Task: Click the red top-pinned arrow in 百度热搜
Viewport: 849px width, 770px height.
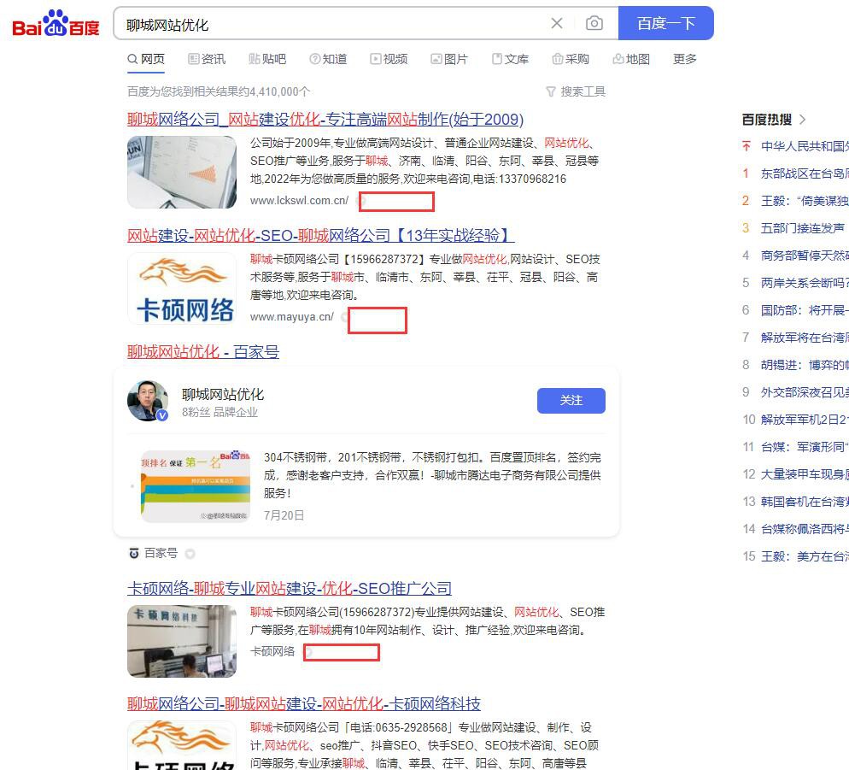Action: tap(747, 146)
